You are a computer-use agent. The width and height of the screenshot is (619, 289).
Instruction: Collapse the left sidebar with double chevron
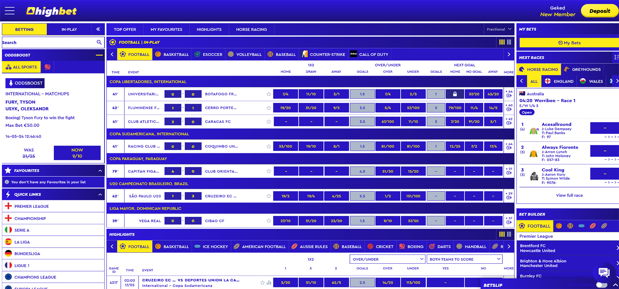pos(98,29)
